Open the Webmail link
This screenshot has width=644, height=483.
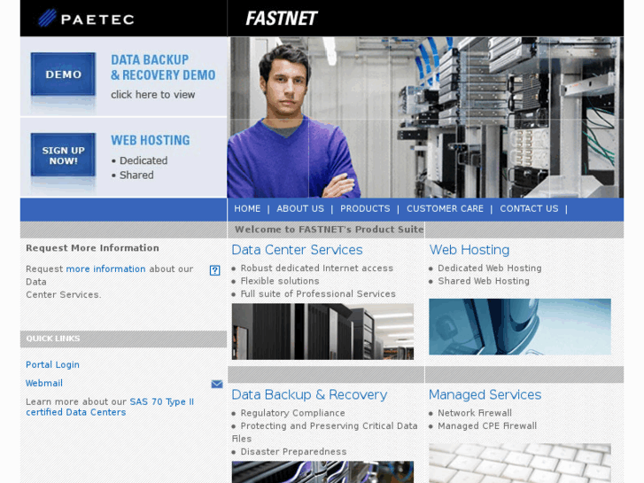[x=44, y=383]
